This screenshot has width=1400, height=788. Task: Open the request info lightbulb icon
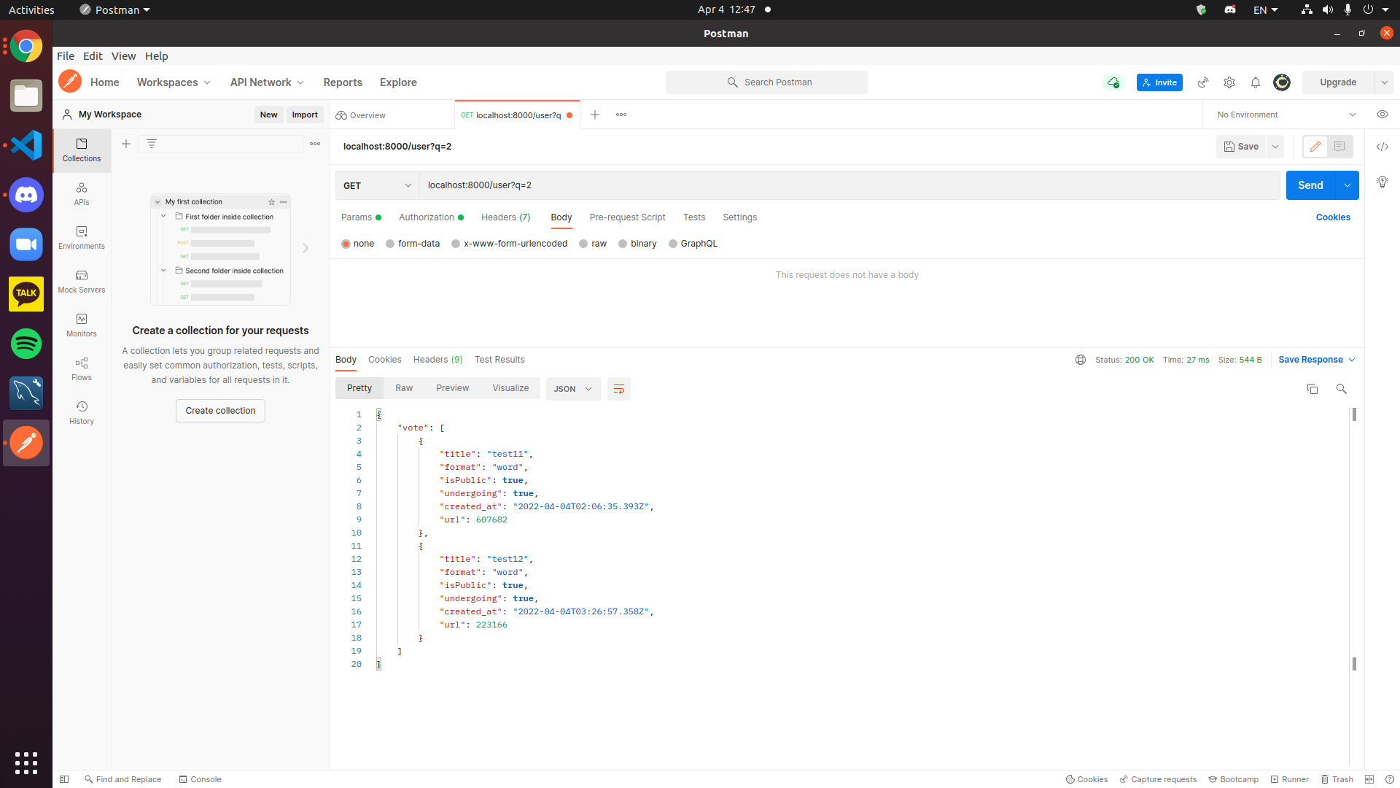pyautogui.click(x=1382, y=182)
